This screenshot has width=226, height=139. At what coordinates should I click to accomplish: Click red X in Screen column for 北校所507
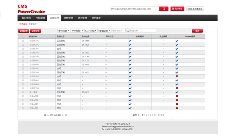pos(177,76)
